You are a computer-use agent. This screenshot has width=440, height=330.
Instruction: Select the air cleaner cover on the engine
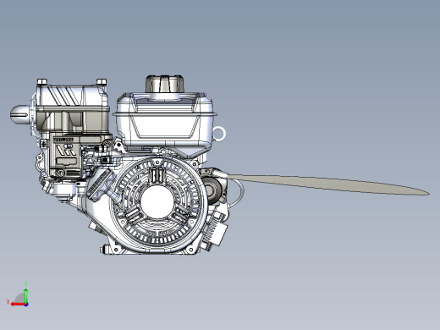coord(73,96)
